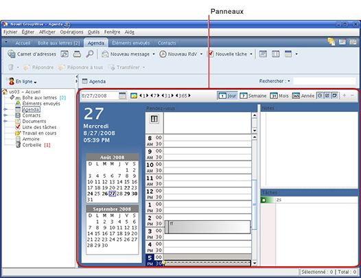Open the Fichier menu
361x278 pixels.
click(10, 32)
